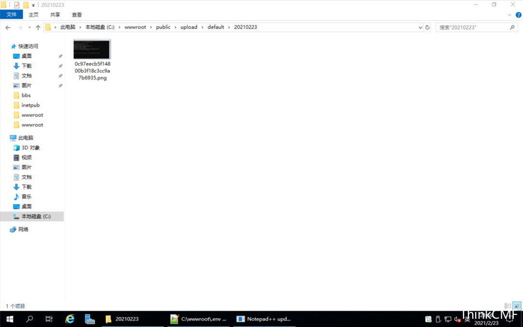
Task: Open the inetpub folder in sidebar
Action: (x=31, y=105)
